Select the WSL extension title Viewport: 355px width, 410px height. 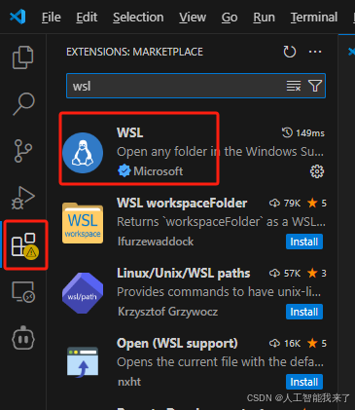130,132
